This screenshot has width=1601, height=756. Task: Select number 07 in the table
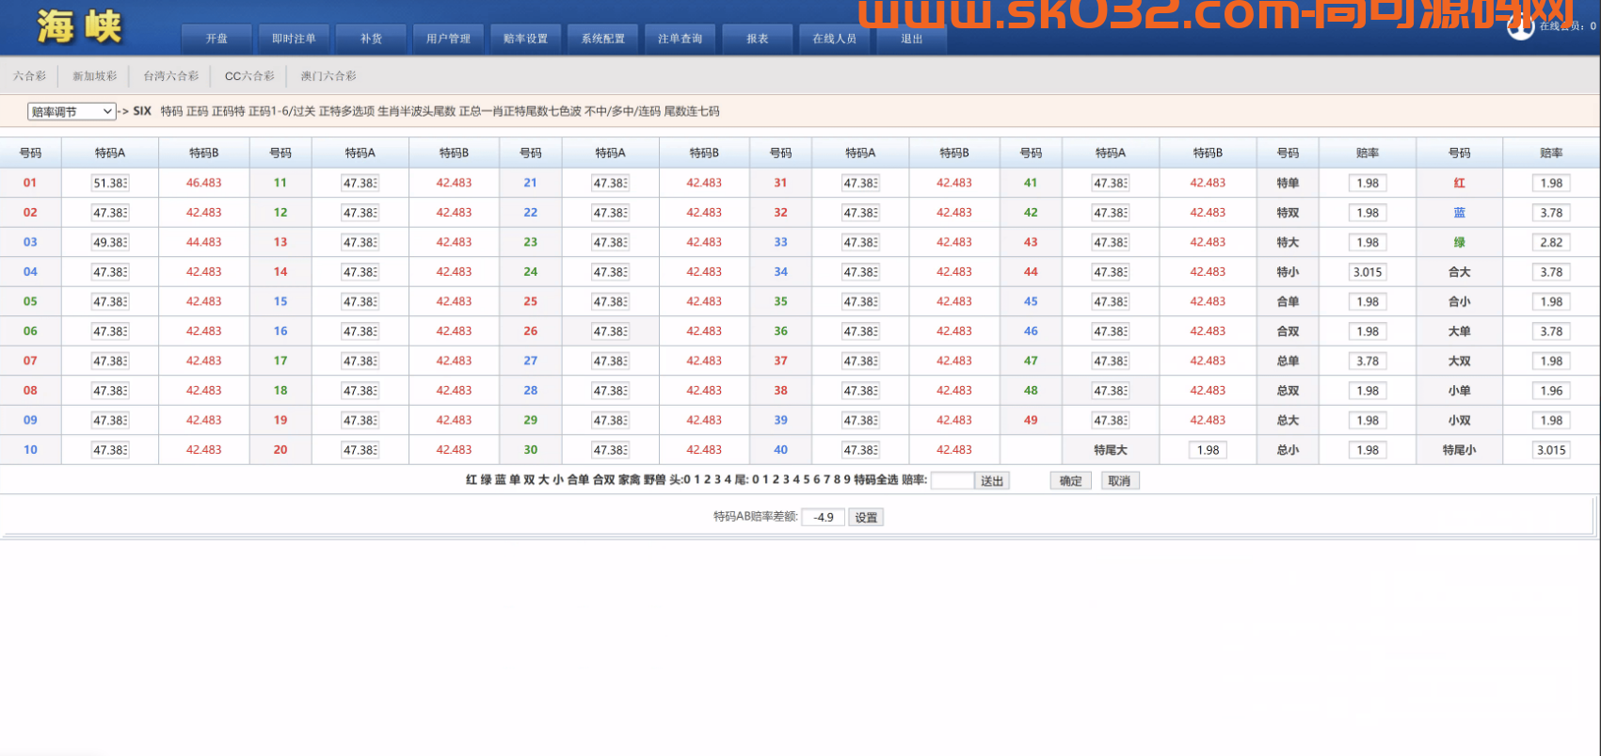[30, 361]
